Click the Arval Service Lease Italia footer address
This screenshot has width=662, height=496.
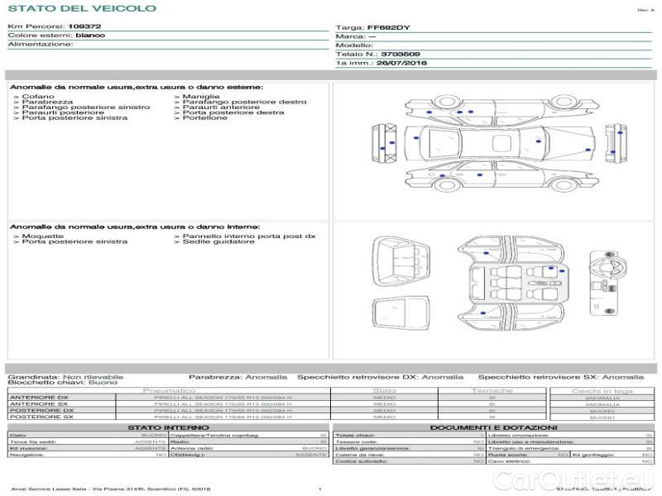[x=111, y=489]
